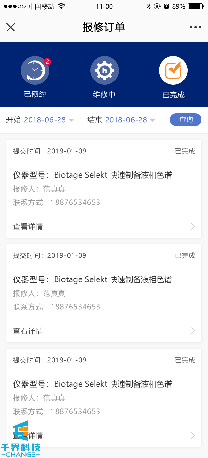208x458 pixels.
Task: Switch to the 维修中 tab label
Action: point(104,95)
